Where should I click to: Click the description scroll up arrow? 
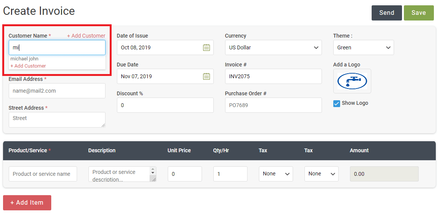153,169
